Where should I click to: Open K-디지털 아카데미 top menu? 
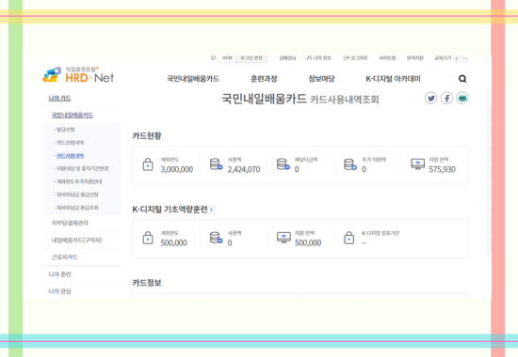[x=393, y=79]
